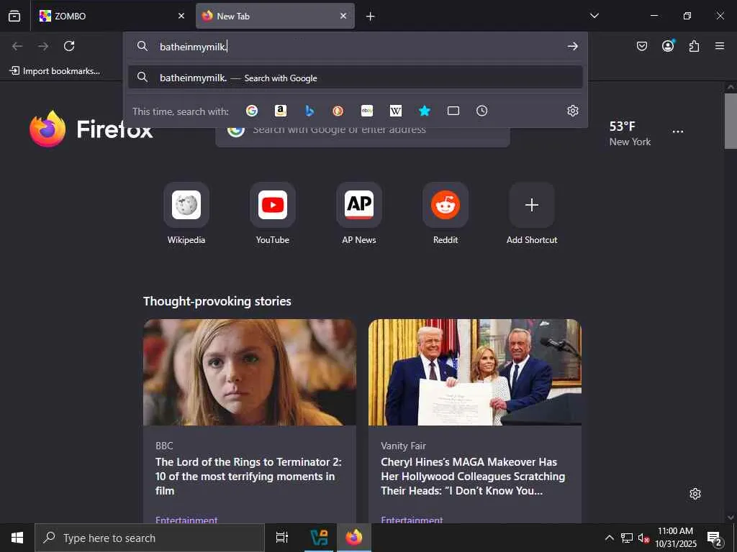Click inside the address bar text field

tap(357, 47)
